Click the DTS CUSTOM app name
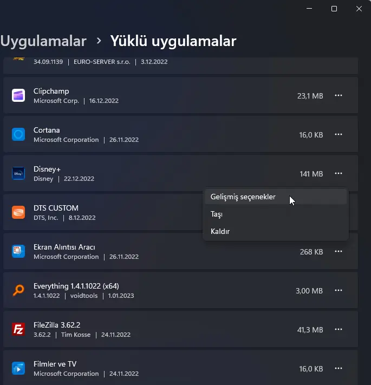371x385 pixels. (x=56, y=208)
